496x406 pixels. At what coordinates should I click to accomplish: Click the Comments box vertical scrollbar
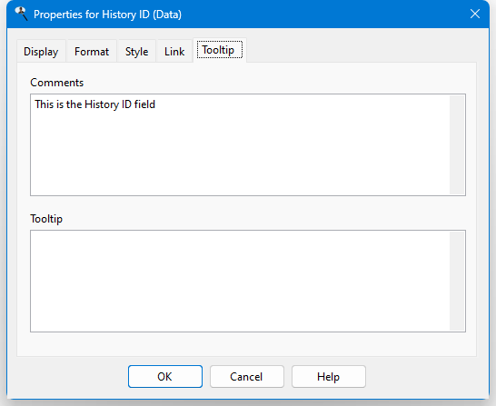click(457, 144)
